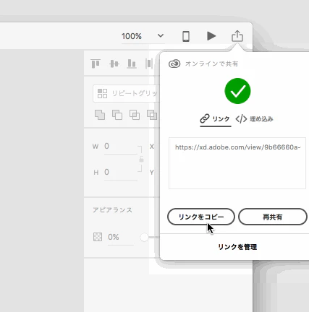Apply the Intersect boolean operation icon

pyautogui.click(x=135, y=115)
